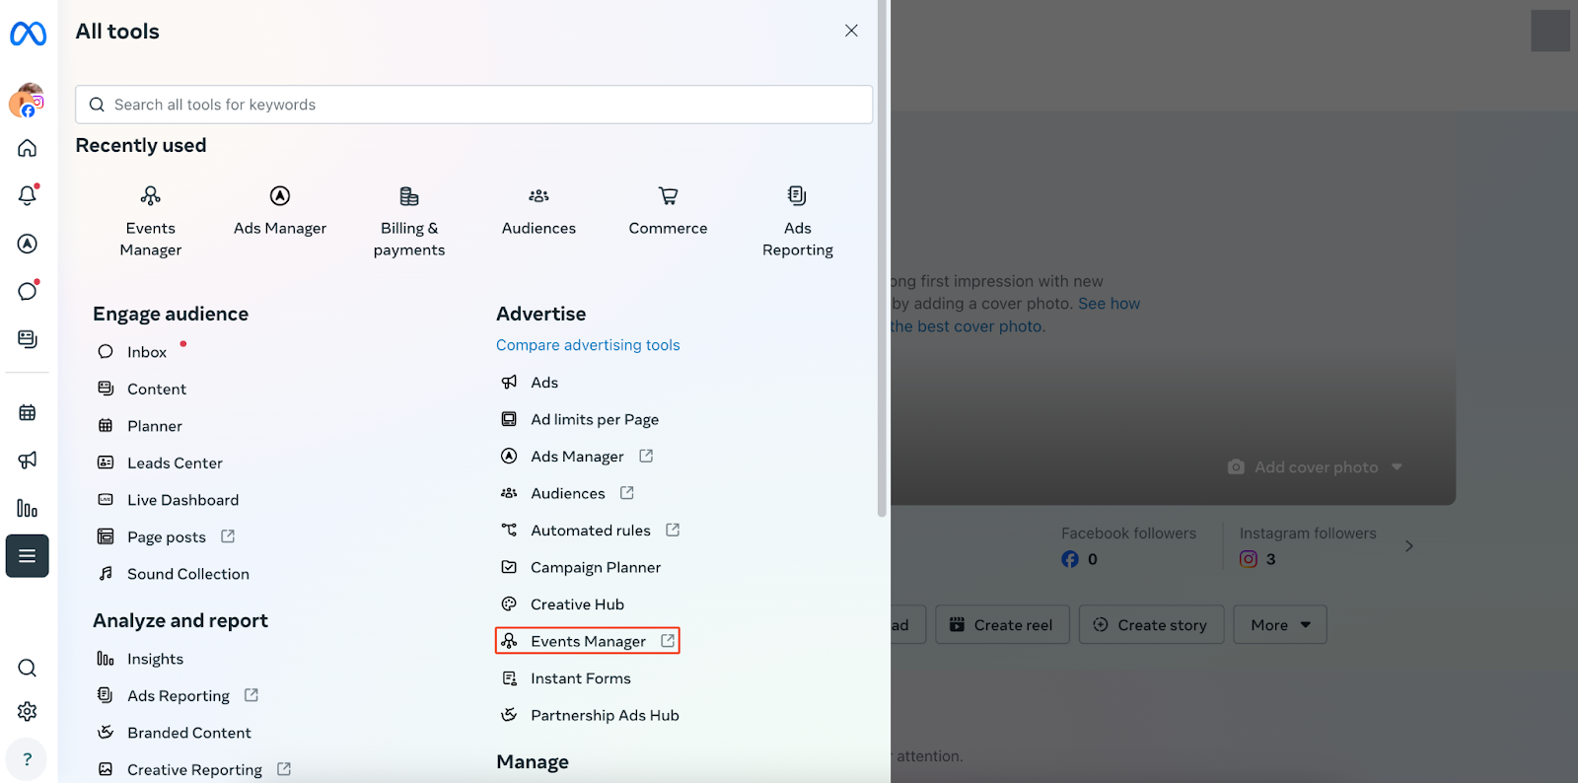Open Home from the left sidebar
The image size is (1578, 783).
tap(28, 148)
